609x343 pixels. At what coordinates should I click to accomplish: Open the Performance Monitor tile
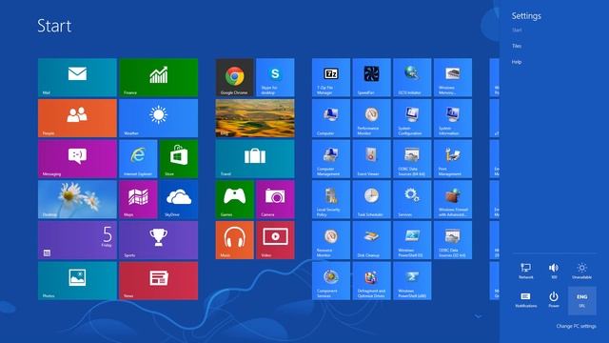point(372,118)
